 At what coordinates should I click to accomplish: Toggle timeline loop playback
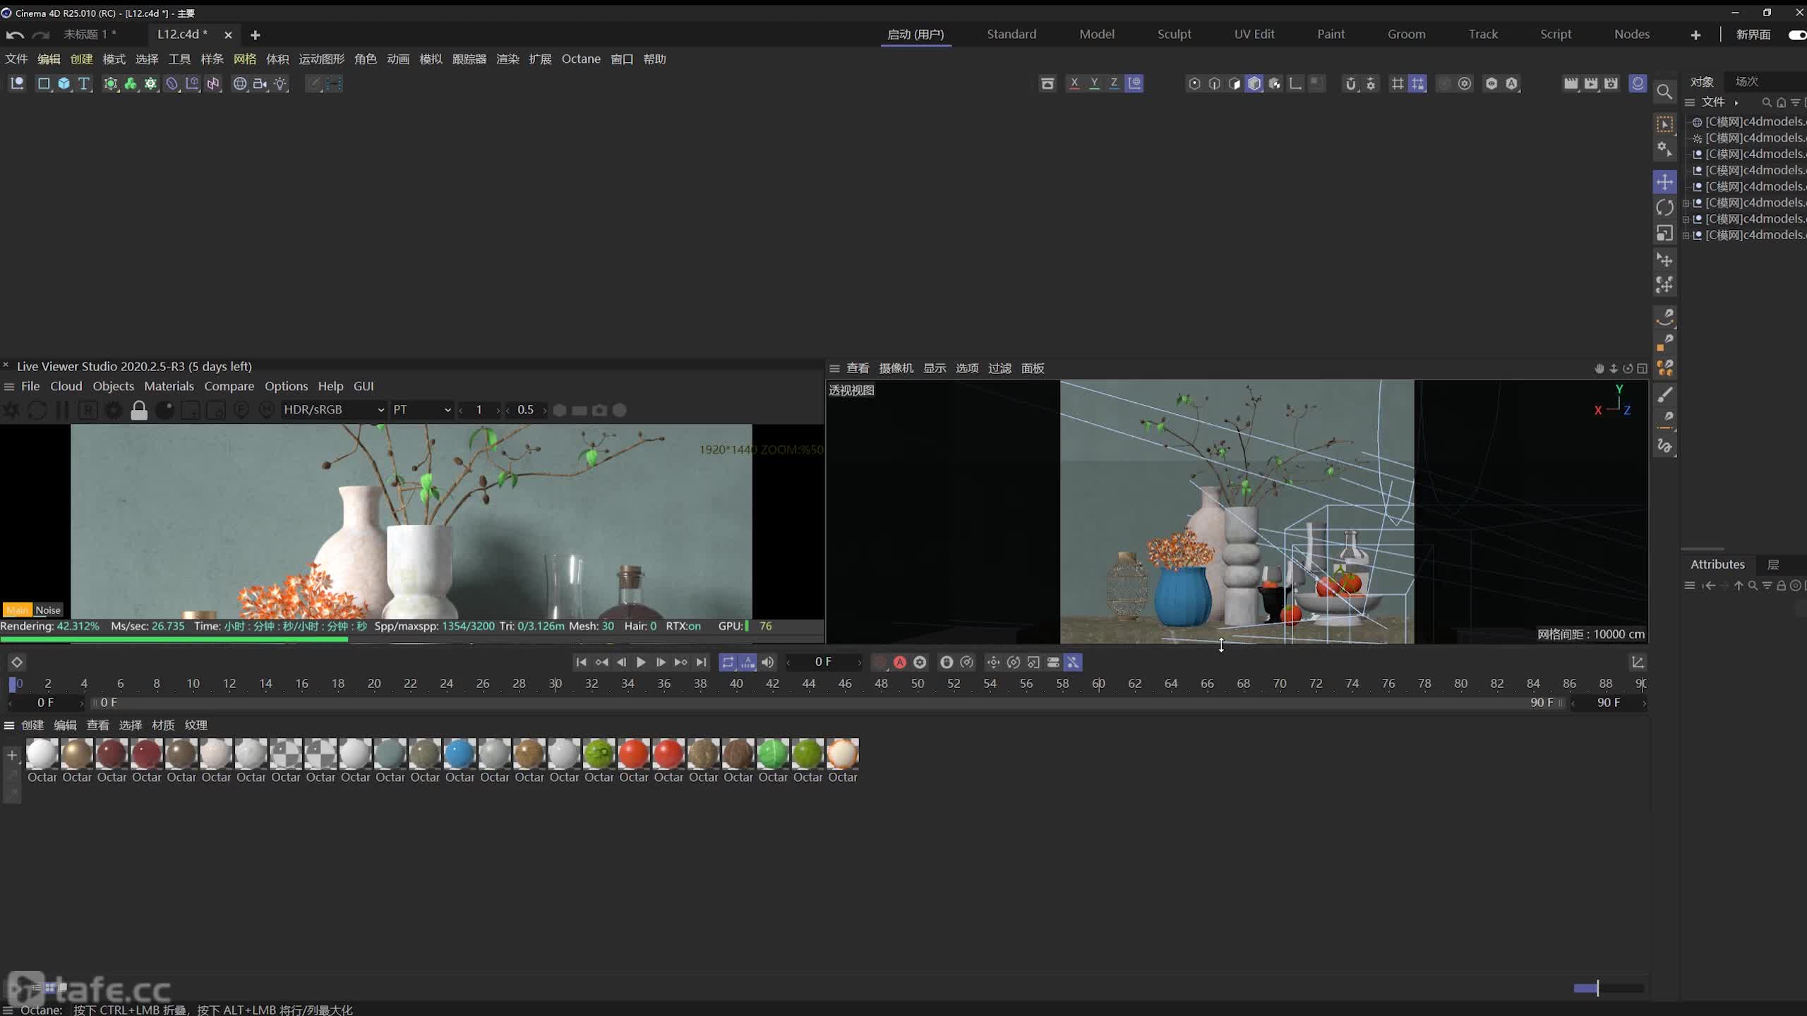pos(728,662)
